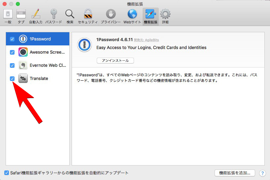This screenshot has height=180, width=270.
Task: Open the タブ (Tabs) preferences pane
Action: coord(21,16)
